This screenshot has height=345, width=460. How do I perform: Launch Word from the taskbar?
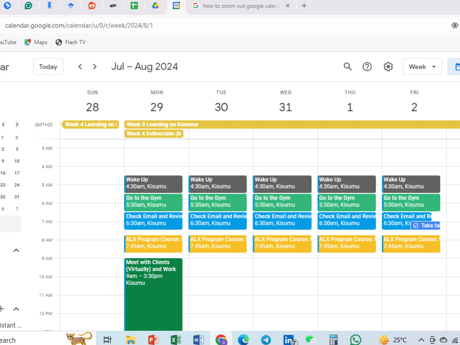click(x=198, y=340)
